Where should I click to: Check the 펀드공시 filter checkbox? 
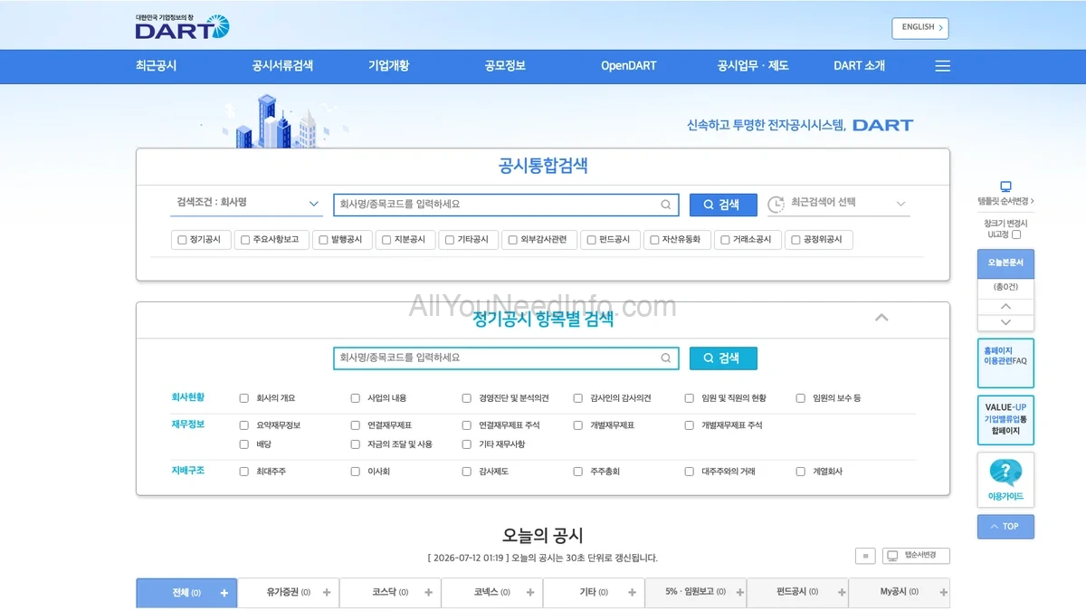(x=591, y=240)
